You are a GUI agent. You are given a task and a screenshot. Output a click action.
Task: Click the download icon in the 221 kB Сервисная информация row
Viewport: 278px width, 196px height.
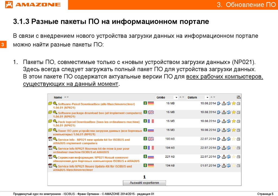(x=224, y=157)
